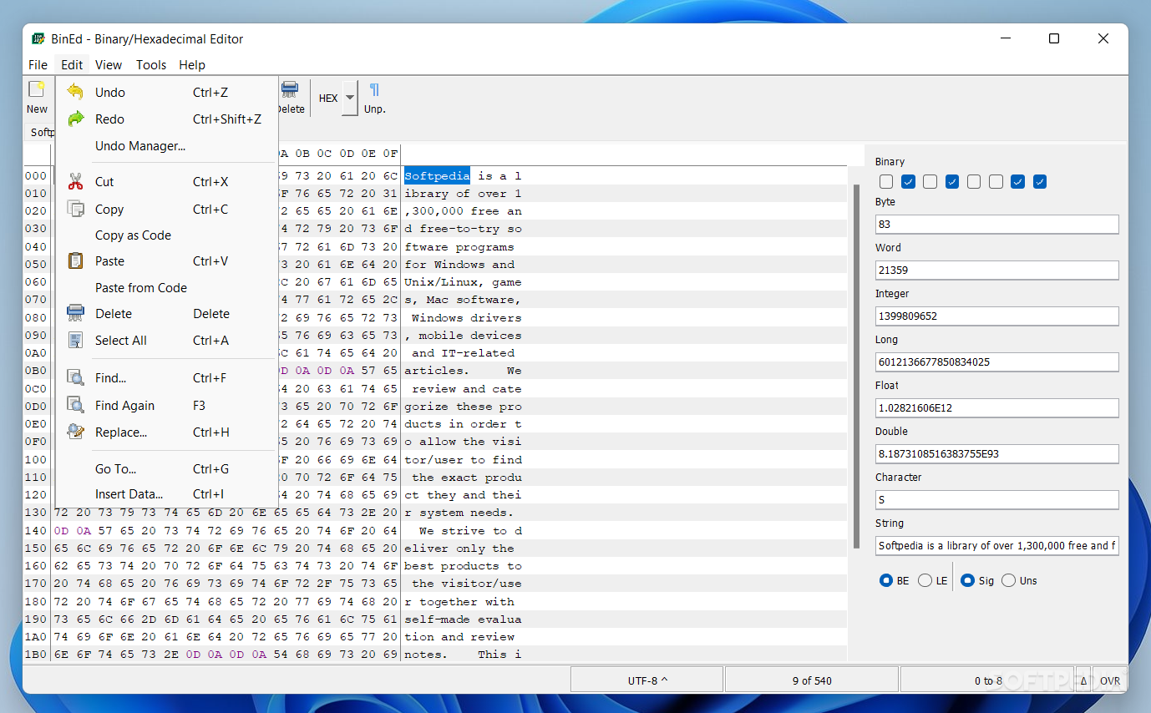The image size is (1151, 713).
Task: Click the Copy pages icon
Action: 76,209
